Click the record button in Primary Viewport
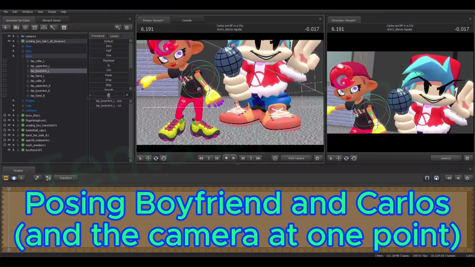This screenshot has width=475, height=267. click(x=226, y=158)
